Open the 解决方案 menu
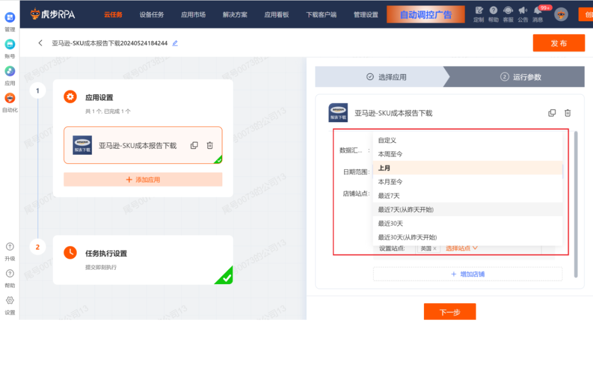This screenshot has width=593, height=368. point(235,15)
